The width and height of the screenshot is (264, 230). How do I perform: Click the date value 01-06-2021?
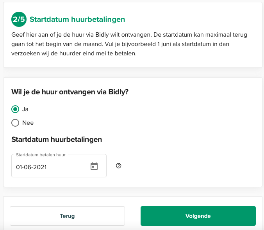(31, 167)
